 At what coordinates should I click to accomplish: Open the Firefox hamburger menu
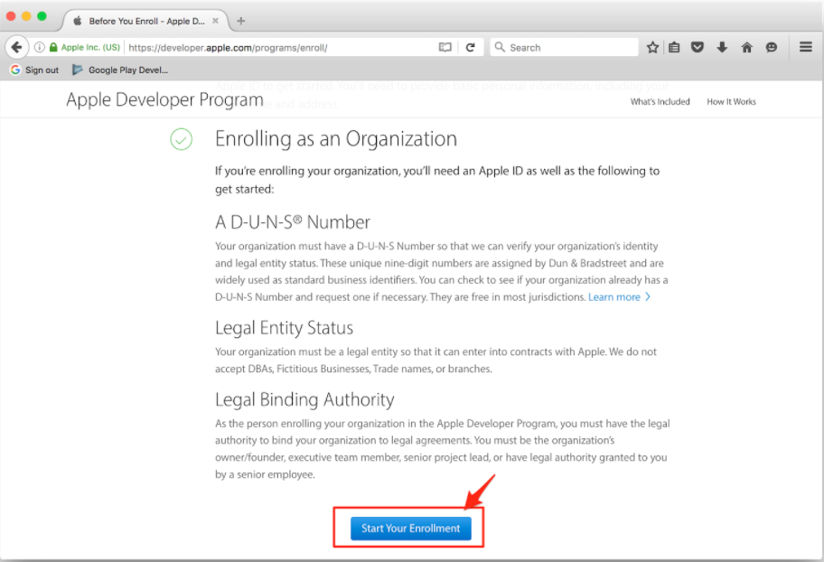806,47
